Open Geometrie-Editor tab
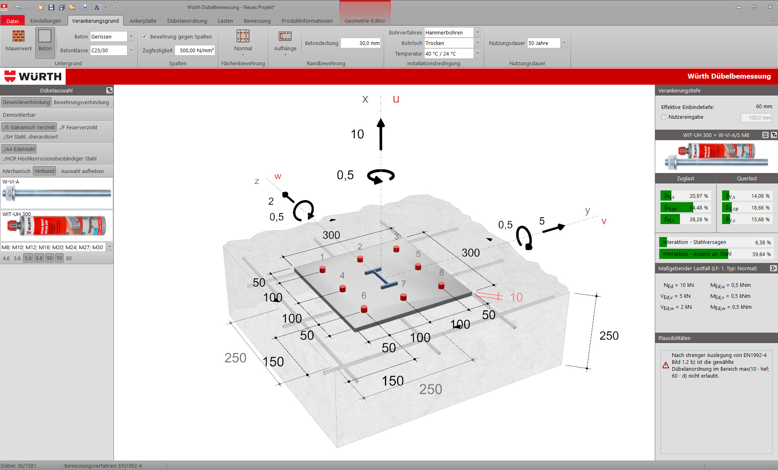The height and width of the screenshot is (470, 778). [x=365, y=21]
